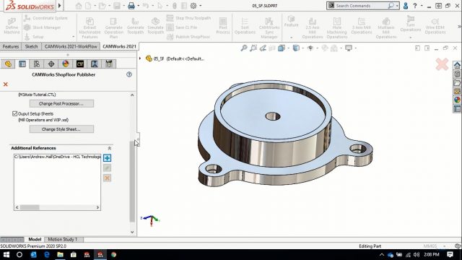Open the File Explorer task pane icon
Screen dimensions: 462x260
click(x=457, y=83)
